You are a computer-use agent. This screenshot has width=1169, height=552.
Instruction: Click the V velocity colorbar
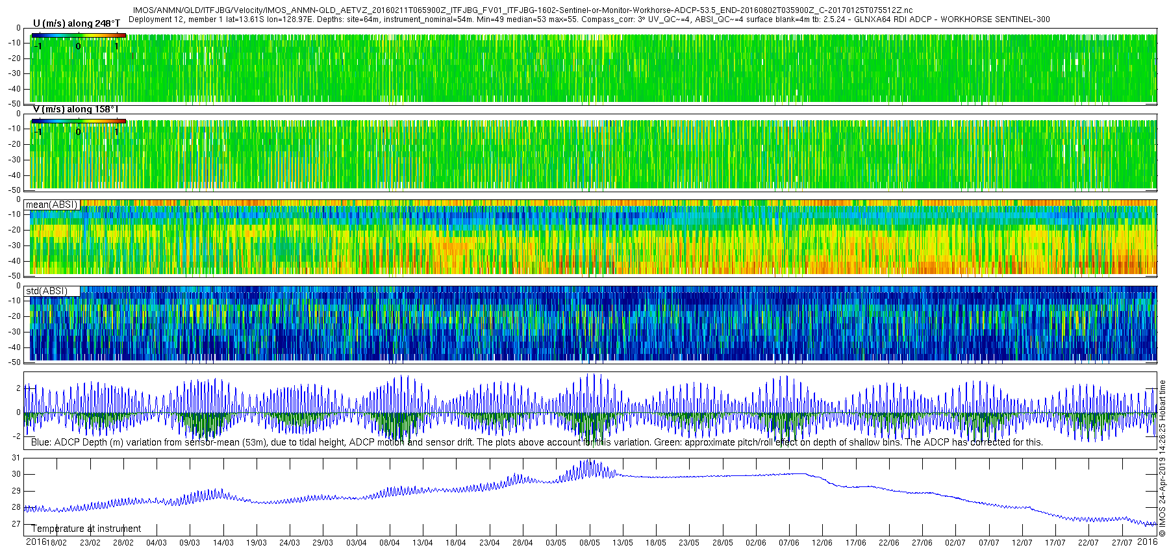coord(79,121)
